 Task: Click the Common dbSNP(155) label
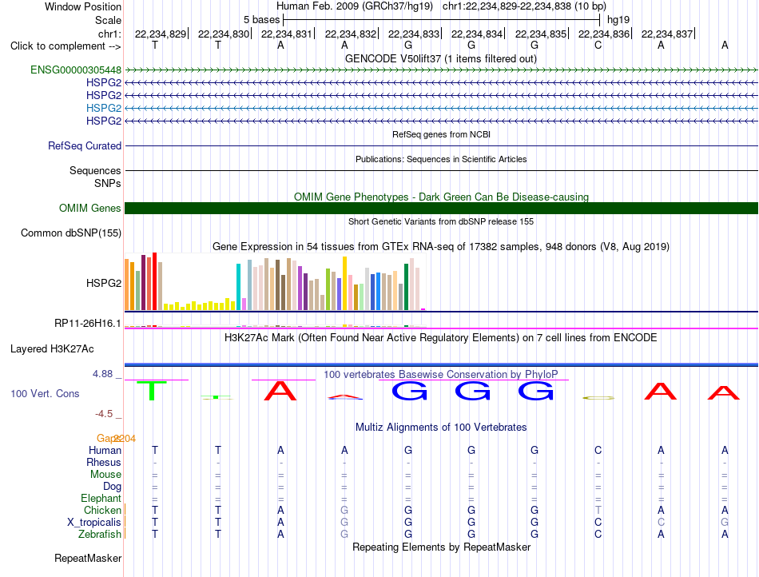click(x=71, y=233)
